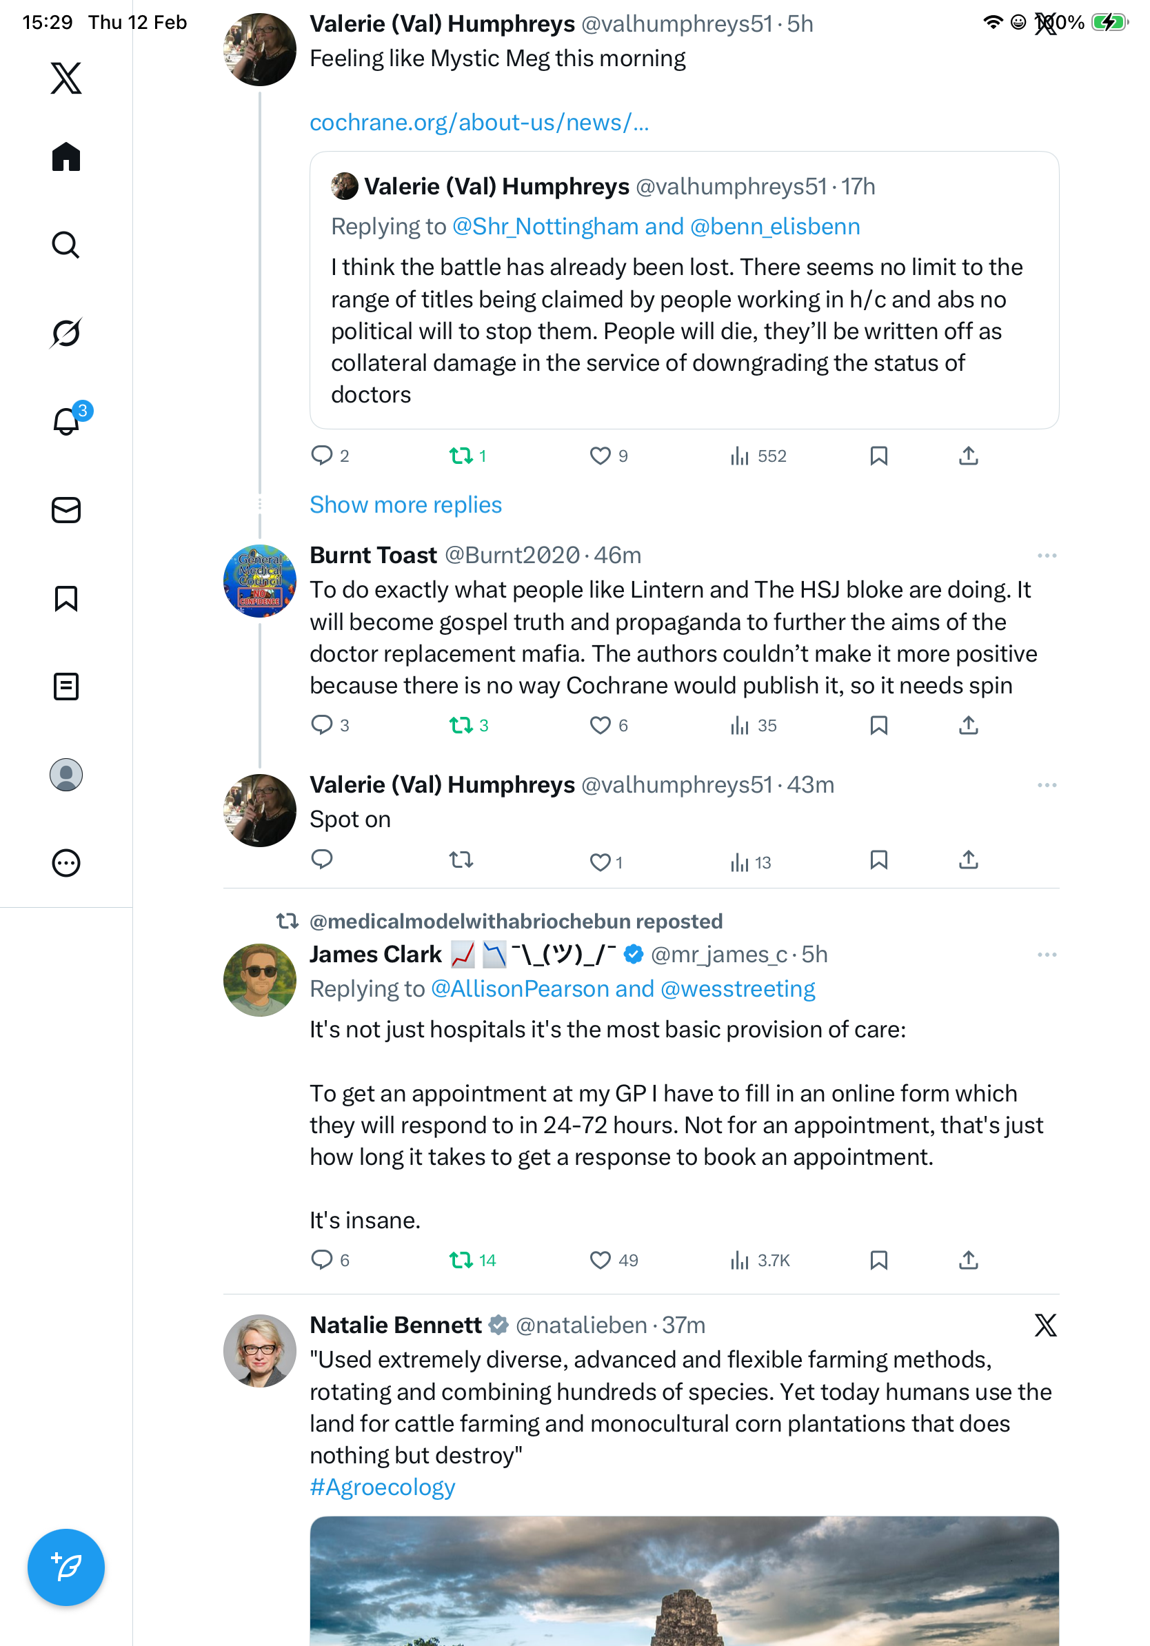Reply to Burnt Toast's post
Image resolution: width=1150 pixels, height=1646 pixels.
pos(322,725)
